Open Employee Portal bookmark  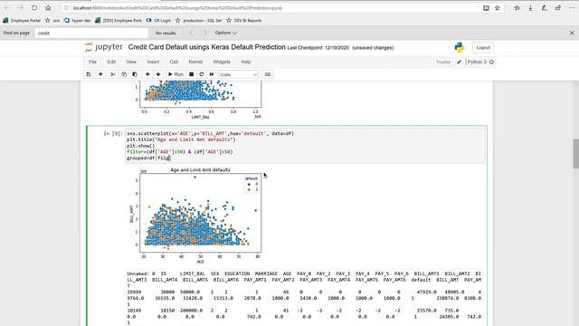pos(22,21)
